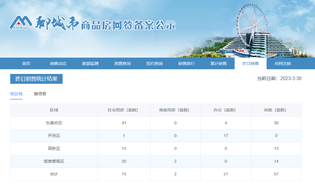The image size is (315, 188).
Task: Open the 累计销售 menu item
Action: coord(218,64)
